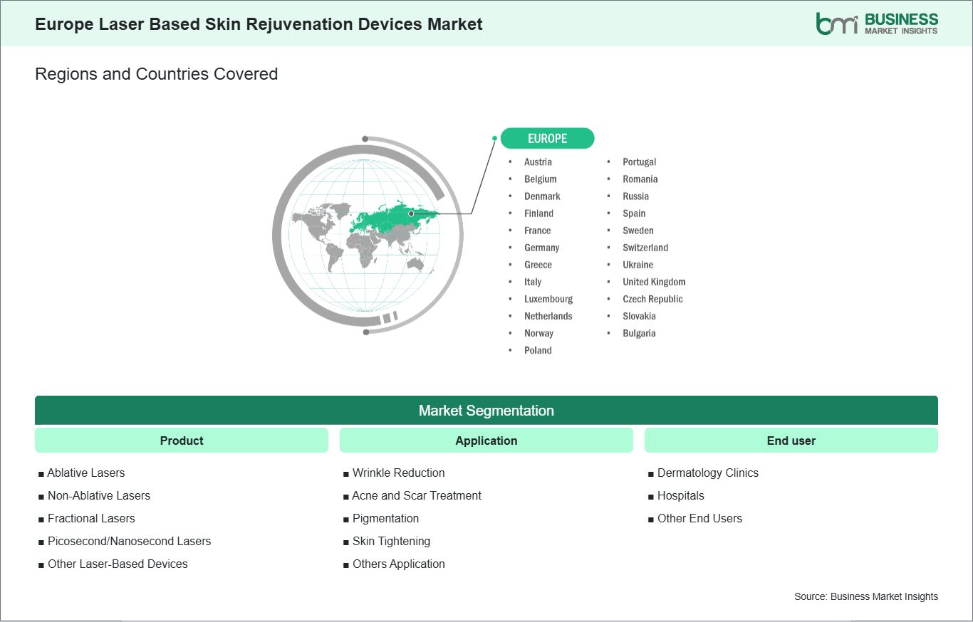973x622 pixels.
Task: Click the globe map graphic
Action: pos(368,235)
